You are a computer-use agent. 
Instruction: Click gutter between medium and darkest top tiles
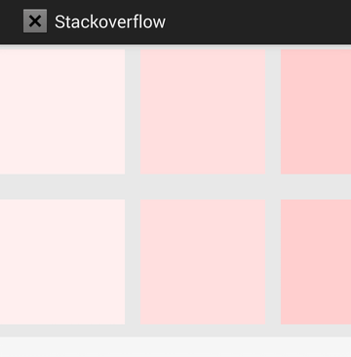pos(273,111)
